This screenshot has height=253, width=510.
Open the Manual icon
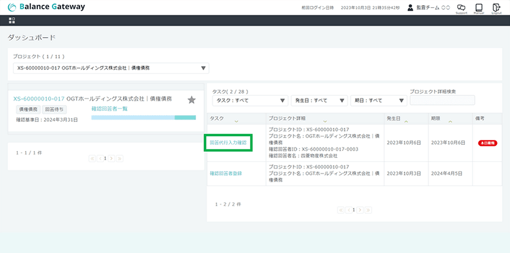tap(478, 8)
